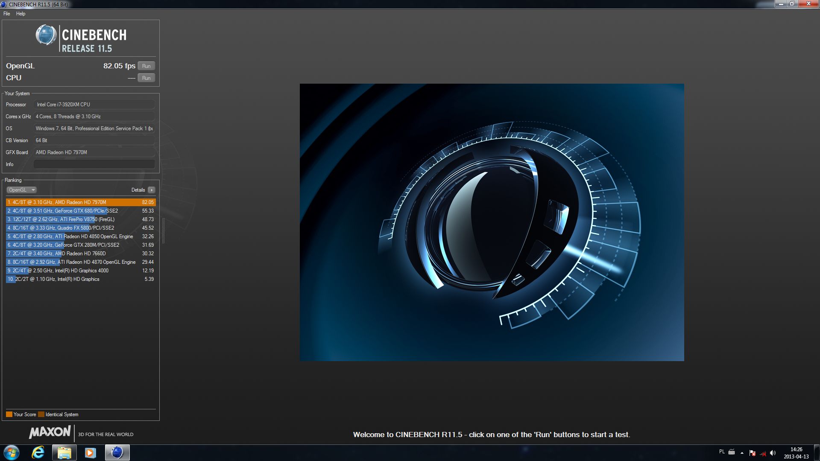This screenshot has height=461, width=820.
Task: Launch Internet Explorer from the taskbar
Action: [x=38, y=452]
